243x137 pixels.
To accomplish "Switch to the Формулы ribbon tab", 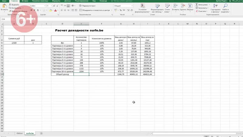I will coord(56,1).
